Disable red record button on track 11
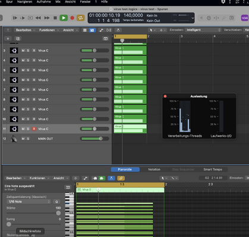This screenshot has width=249, height=237. click(x=34, y=129)
